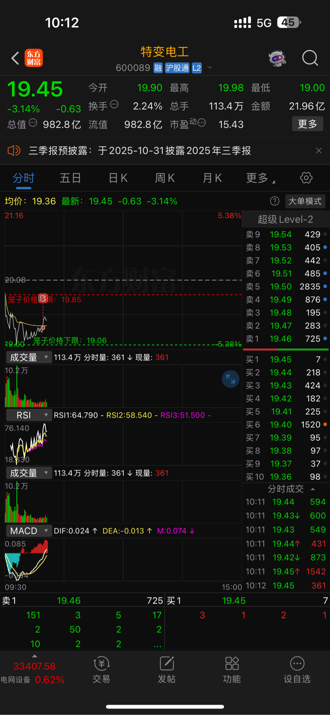Screen dimensions: 330x715
Task: Tap the 买1 19.45 7 queue header
Action: (247, 600)
